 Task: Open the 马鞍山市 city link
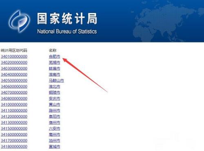click(56, 80)
